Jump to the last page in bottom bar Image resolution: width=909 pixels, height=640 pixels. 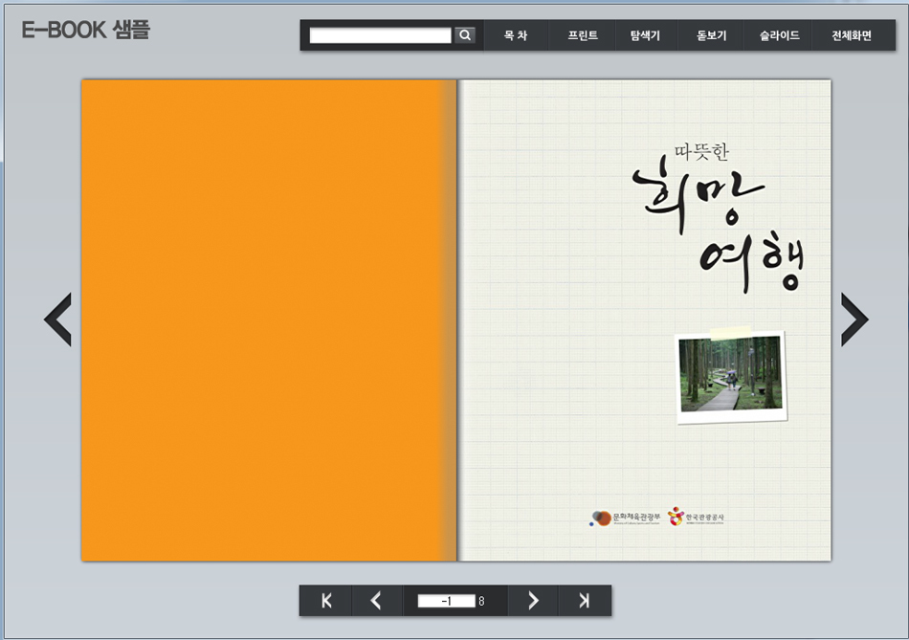pos(585,601)
